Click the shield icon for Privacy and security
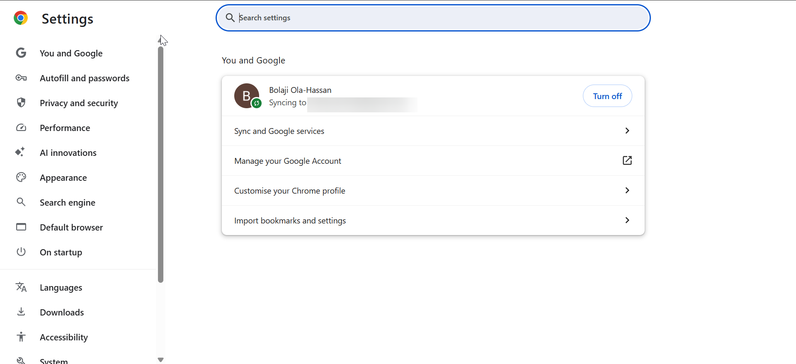The height and width of the screenshot is (364, 796). [x=21, y=102]
